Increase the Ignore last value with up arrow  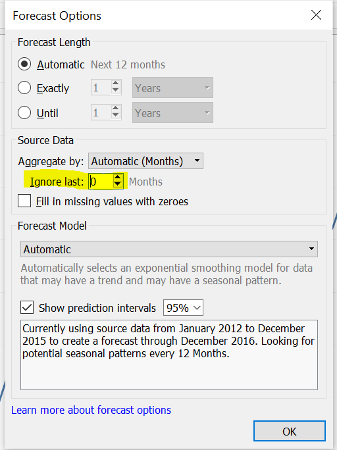117,178
